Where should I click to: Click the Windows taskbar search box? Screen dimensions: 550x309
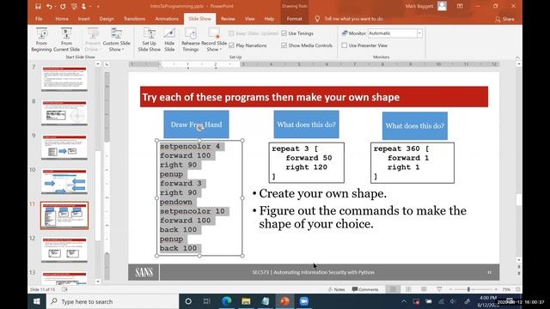pyautogui.click(x=113, y=301)
